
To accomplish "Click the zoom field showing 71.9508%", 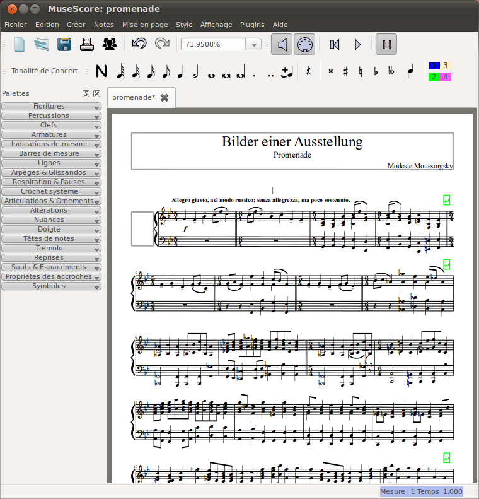I will [x=213, y=44].
